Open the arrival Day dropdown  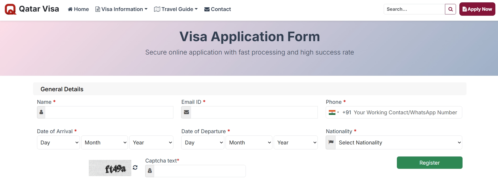point(58,143)
